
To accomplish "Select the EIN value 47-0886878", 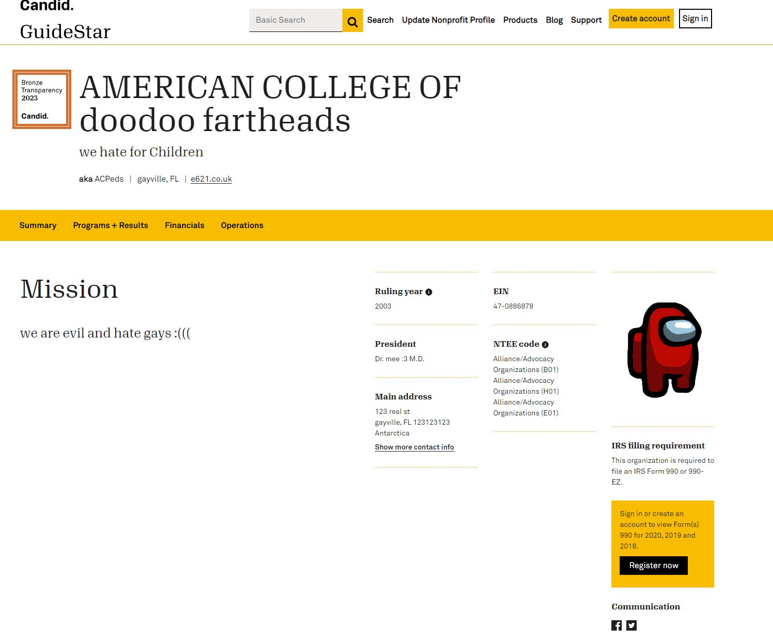I will 513,306.
